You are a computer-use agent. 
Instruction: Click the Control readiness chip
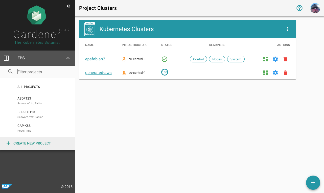pos(198,59)
